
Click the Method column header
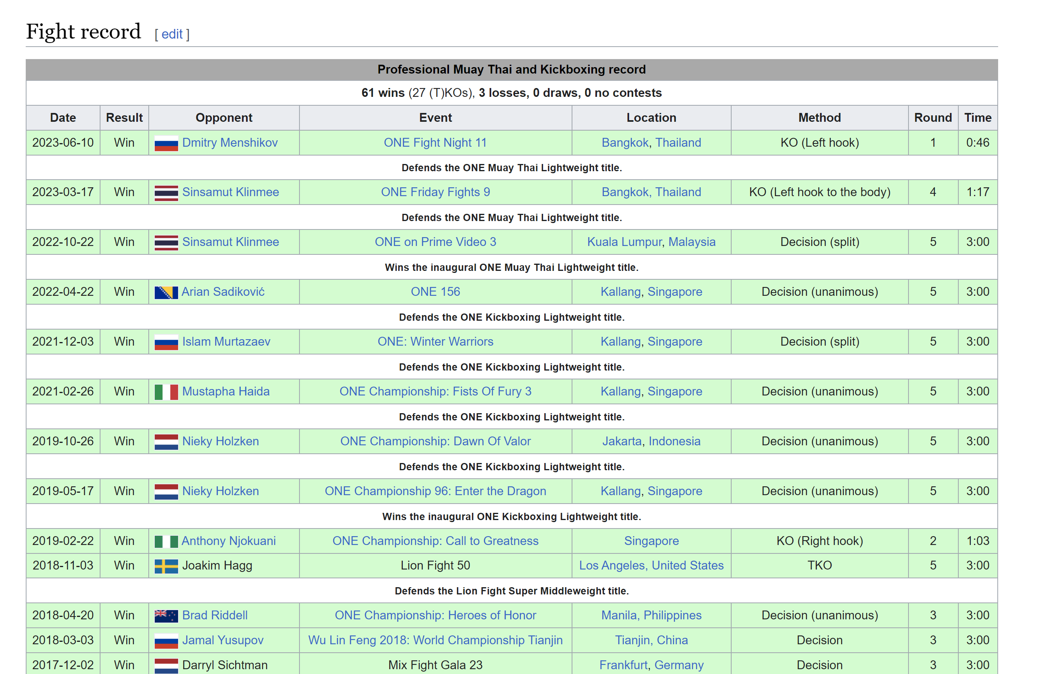click(x=820, y=118)
